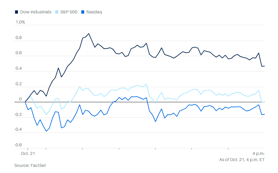Click the 0.8 y-axis label

tap(18, 38)
